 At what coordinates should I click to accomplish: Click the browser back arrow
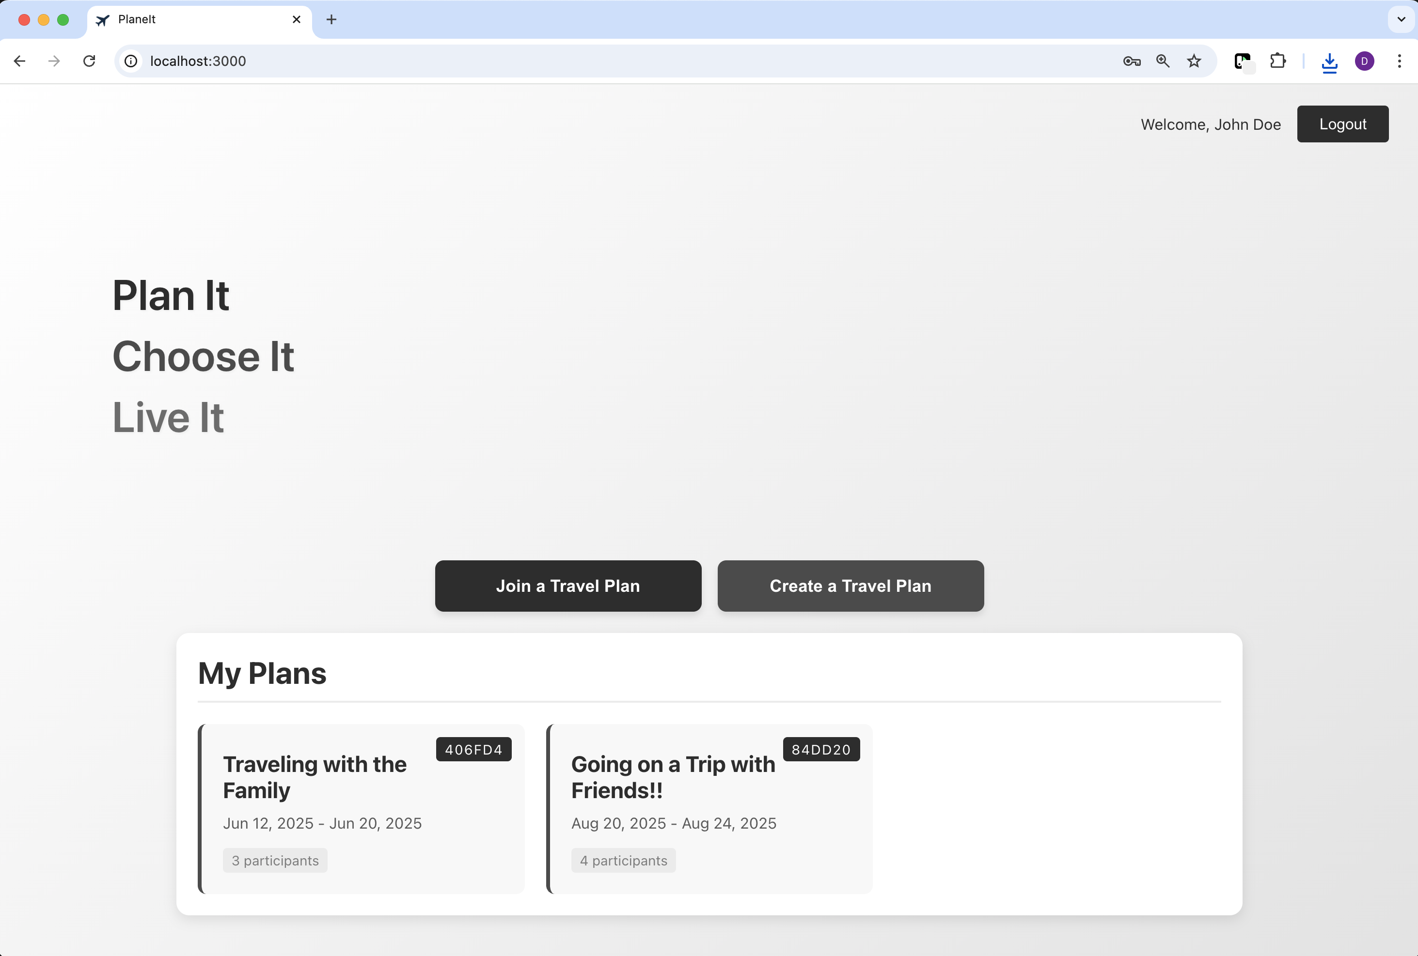tap(19, 61)
